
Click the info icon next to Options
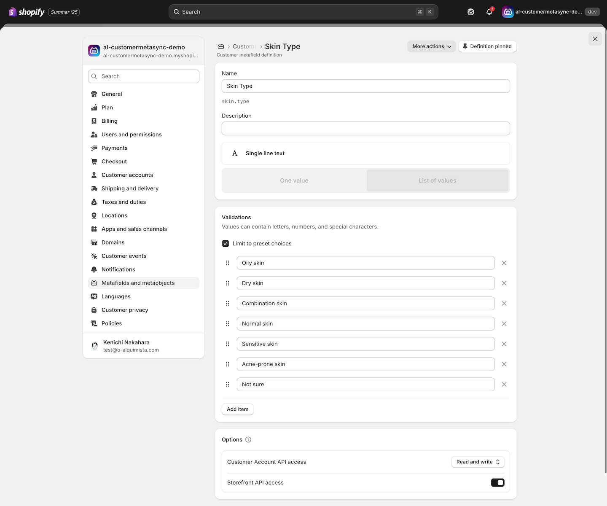(248, 439)
